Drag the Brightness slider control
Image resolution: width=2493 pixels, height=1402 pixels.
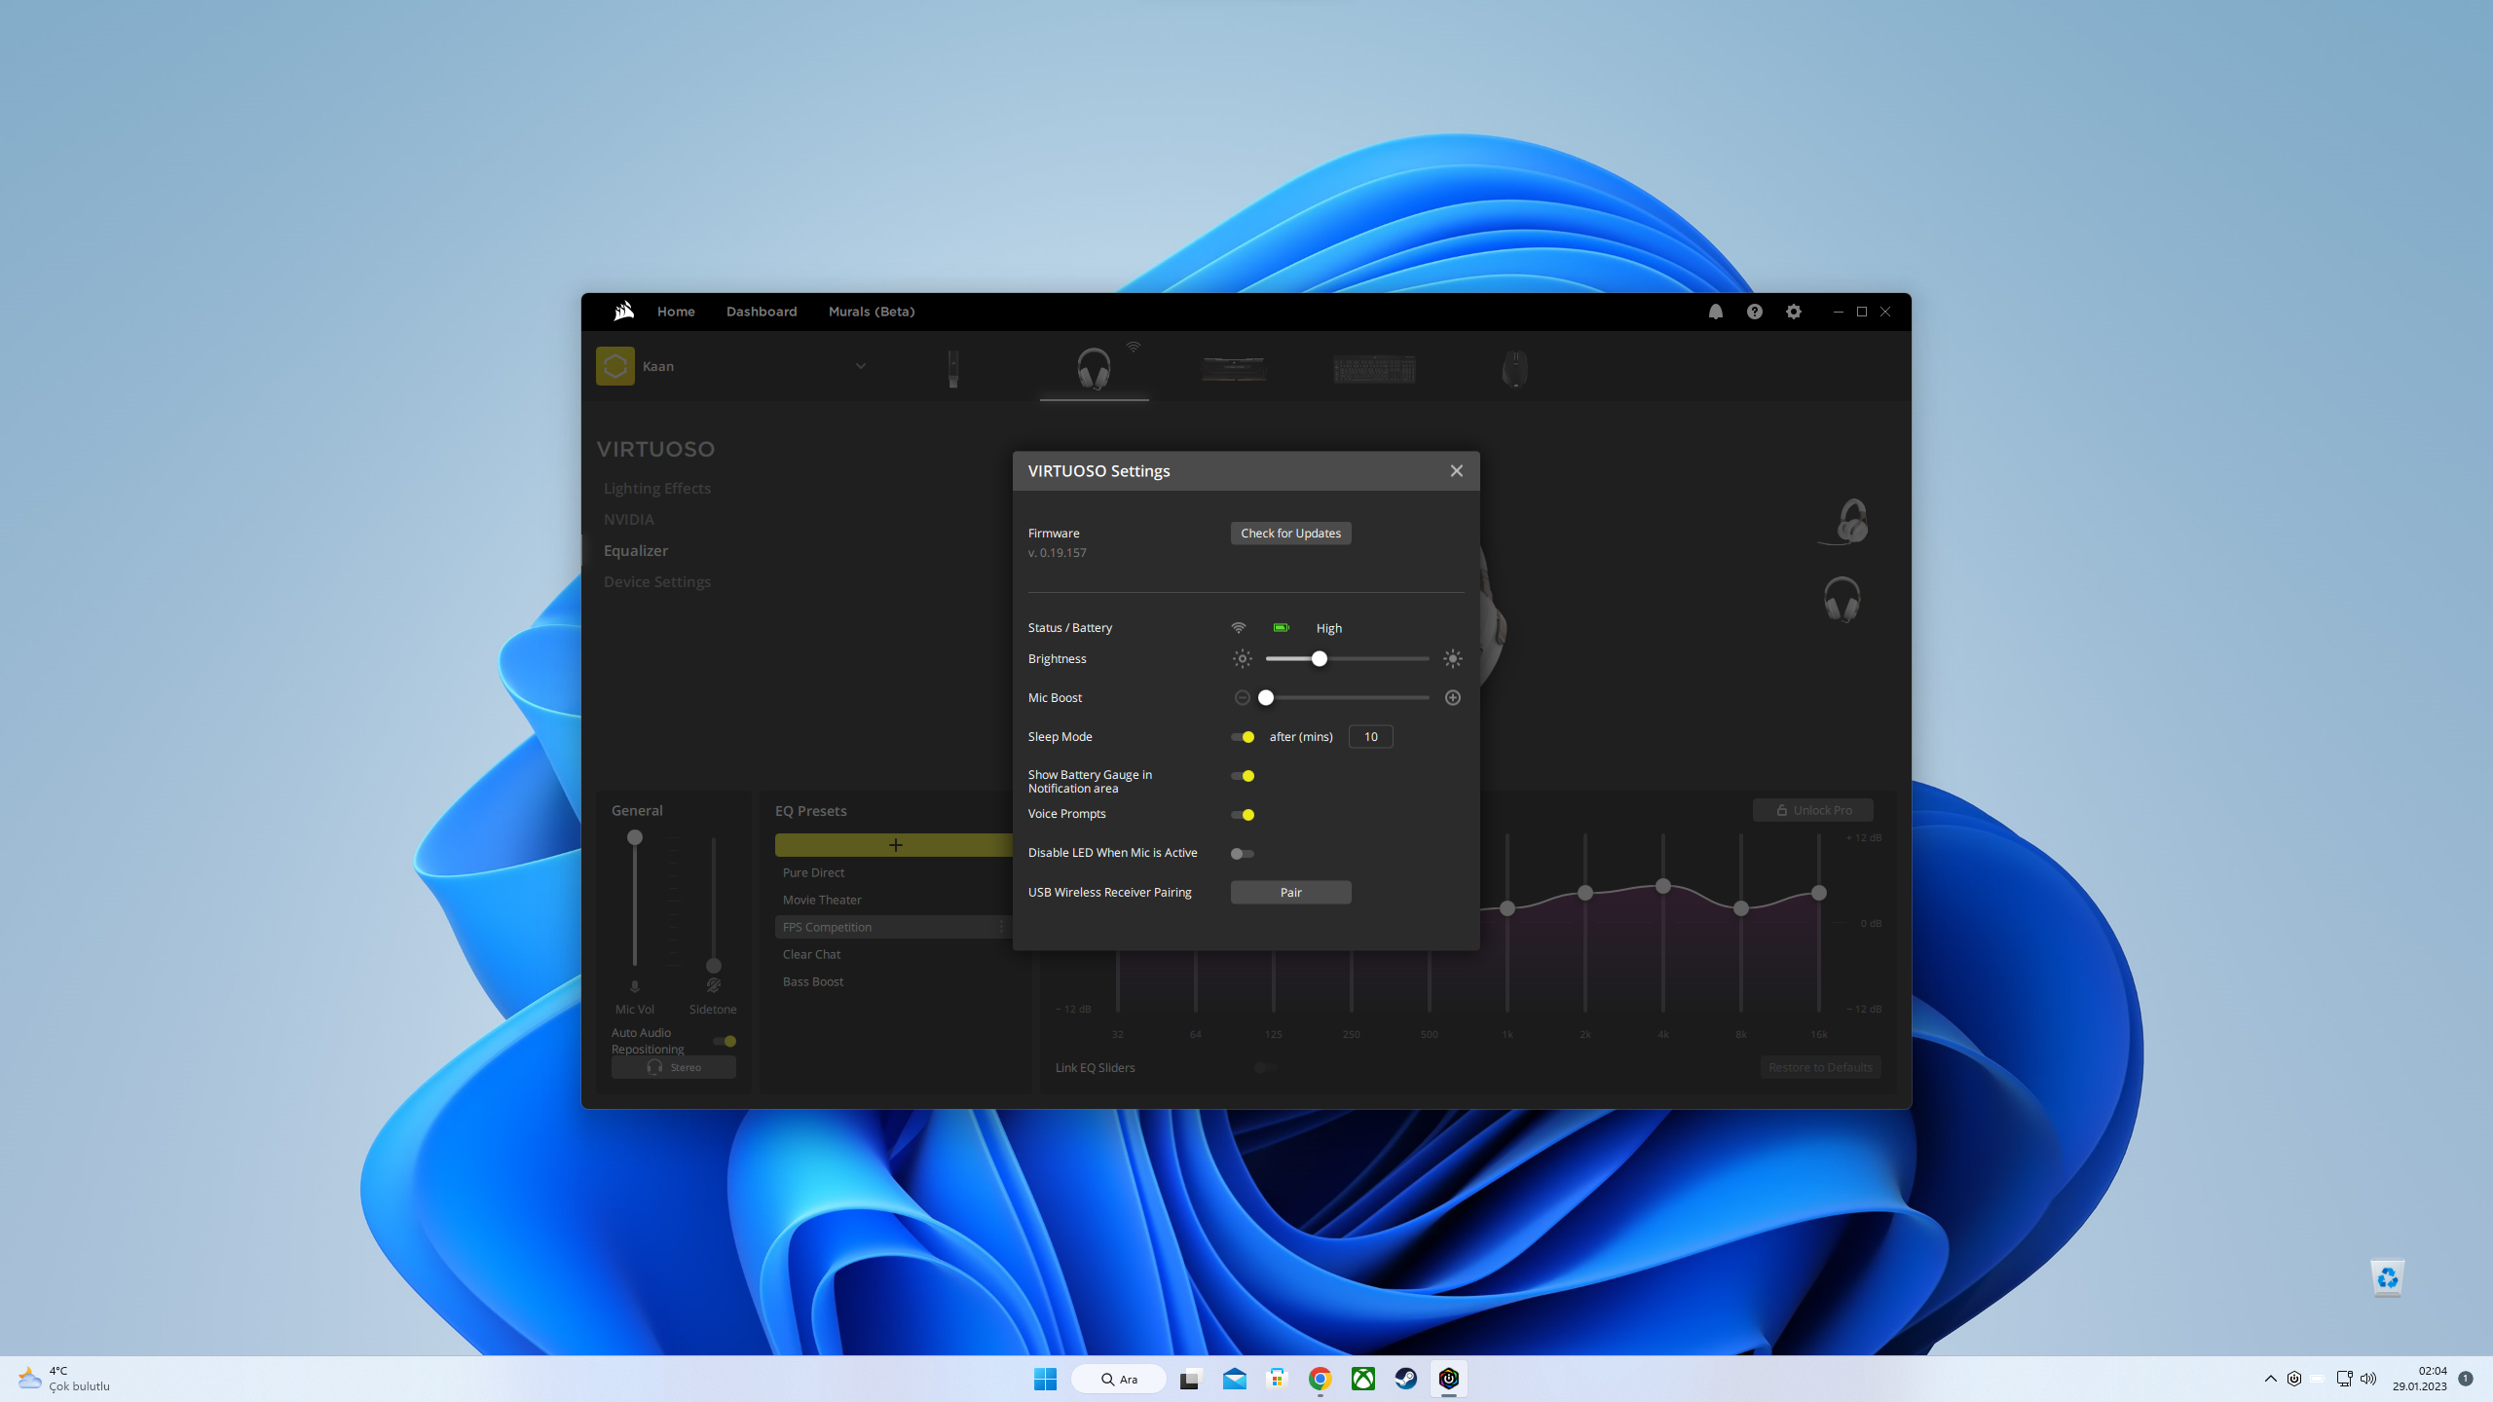click(x=1321, y=659)
